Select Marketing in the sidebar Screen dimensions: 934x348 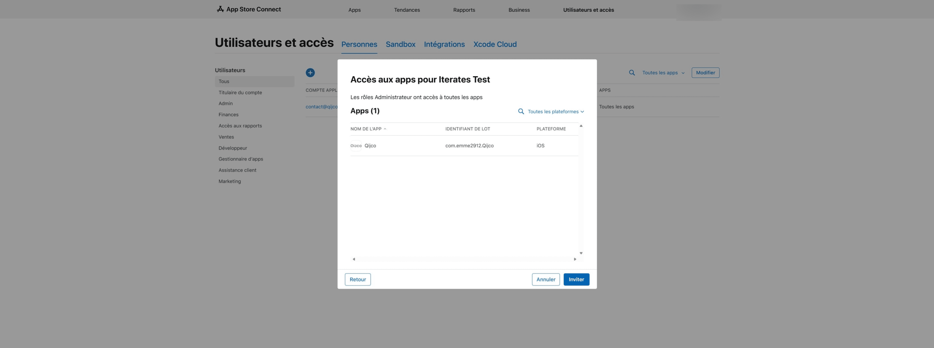tap(230, 181)
